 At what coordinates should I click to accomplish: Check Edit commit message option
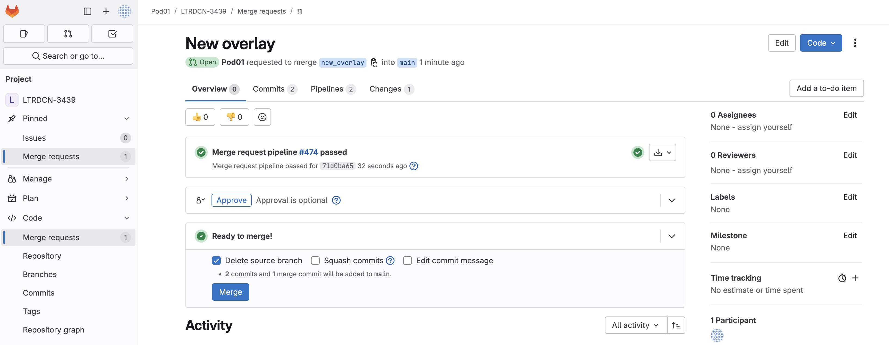point(407,261)
